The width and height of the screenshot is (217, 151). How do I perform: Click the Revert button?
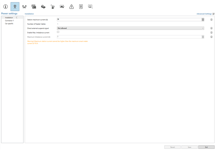(x=173, y=147)
